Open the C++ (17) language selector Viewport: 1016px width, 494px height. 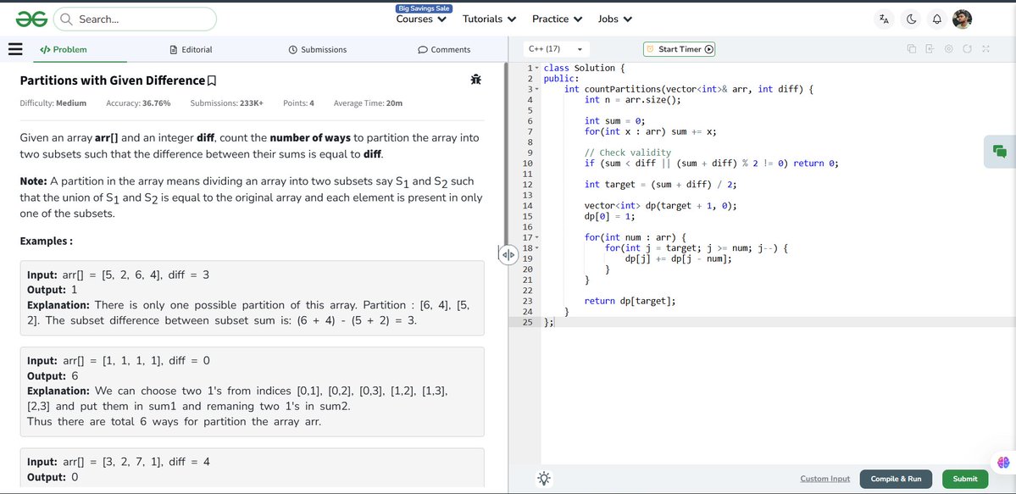click(x=555, y=49)
